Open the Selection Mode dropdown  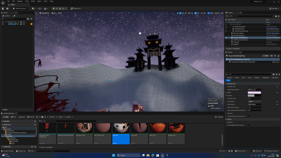click(20, 9)
